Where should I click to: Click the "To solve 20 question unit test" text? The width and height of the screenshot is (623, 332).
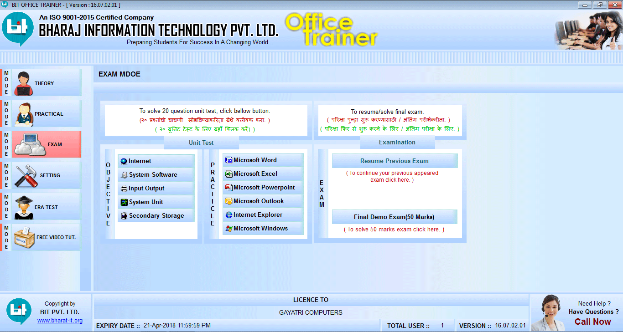click(205, 111)
